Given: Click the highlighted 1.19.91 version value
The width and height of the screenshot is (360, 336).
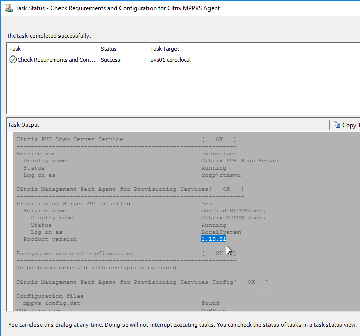Looking at the screenshot, I should point(214,239).
